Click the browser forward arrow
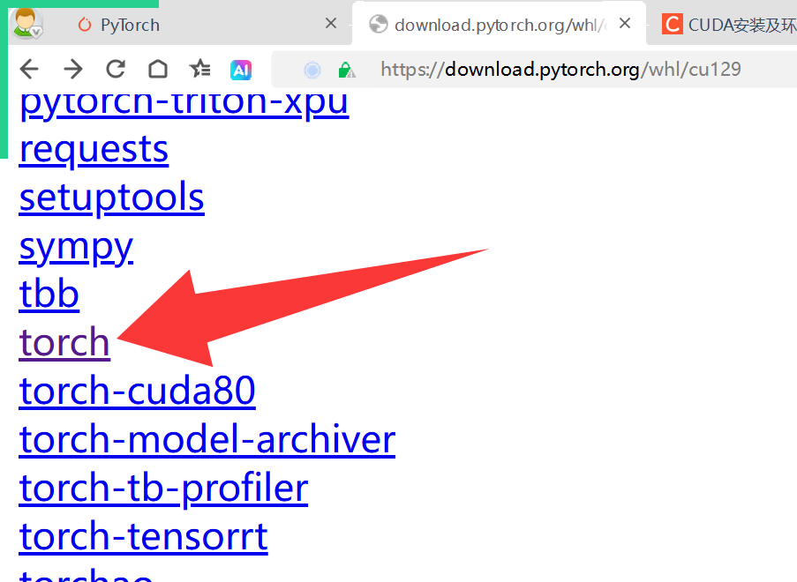The height and width of the screenshot is (582, 797). [x=73, y=69]
